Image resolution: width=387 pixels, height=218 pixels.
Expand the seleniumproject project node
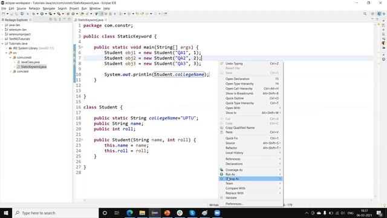pos(2,35)
